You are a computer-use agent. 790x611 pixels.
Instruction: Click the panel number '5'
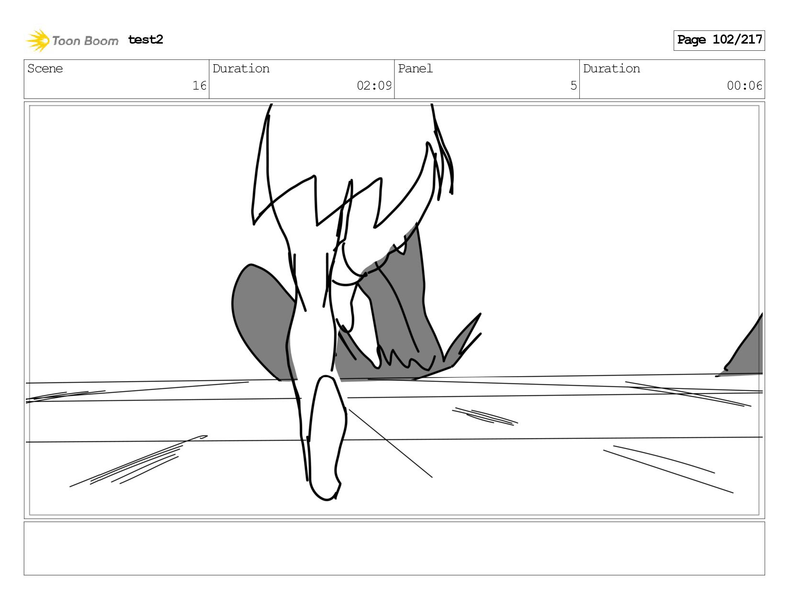tap(574, 86)
